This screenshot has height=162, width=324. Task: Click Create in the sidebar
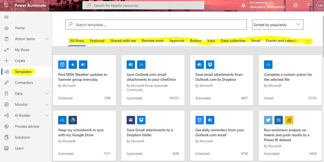point(20,61)
